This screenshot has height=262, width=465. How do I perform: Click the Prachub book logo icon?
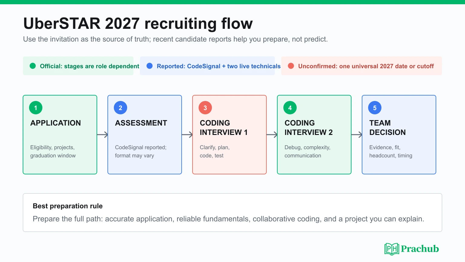point(392,249)
